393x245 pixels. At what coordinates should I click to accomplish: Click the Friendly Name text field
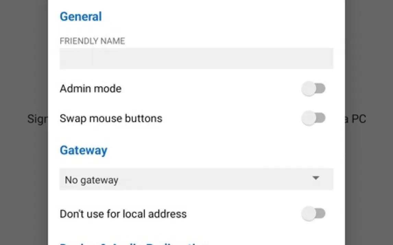click(196, 59)
